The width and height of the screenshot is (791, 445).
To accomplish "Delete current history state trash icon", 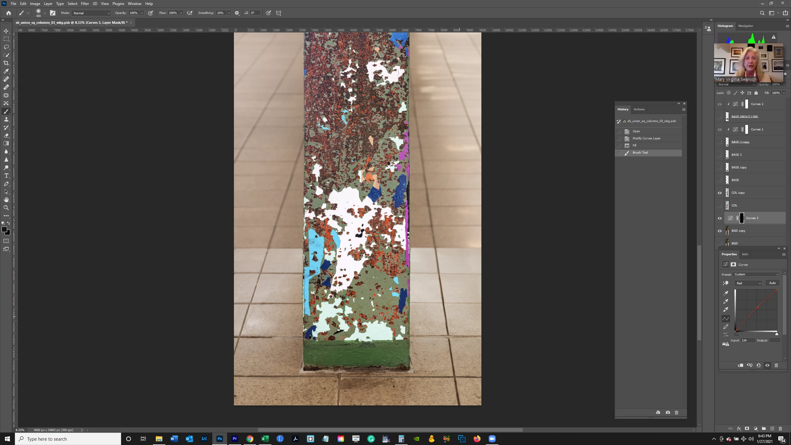I will pos(676,412).
